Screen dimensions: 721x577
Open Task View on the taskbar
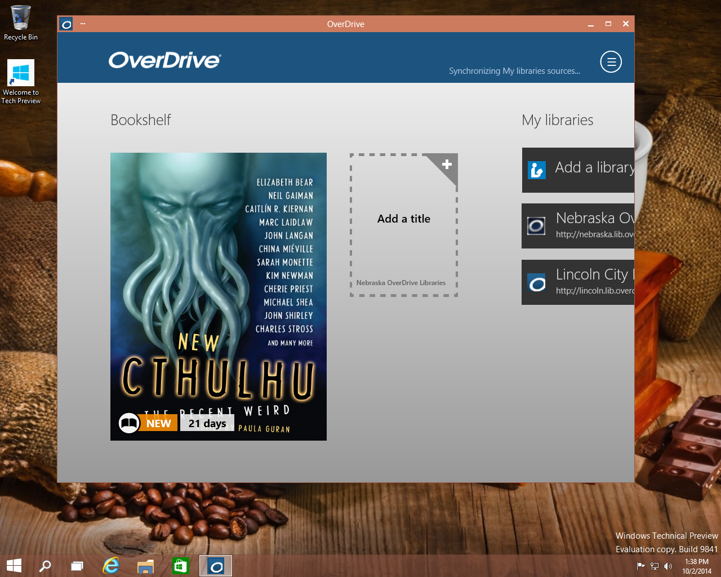coord(77,566)
